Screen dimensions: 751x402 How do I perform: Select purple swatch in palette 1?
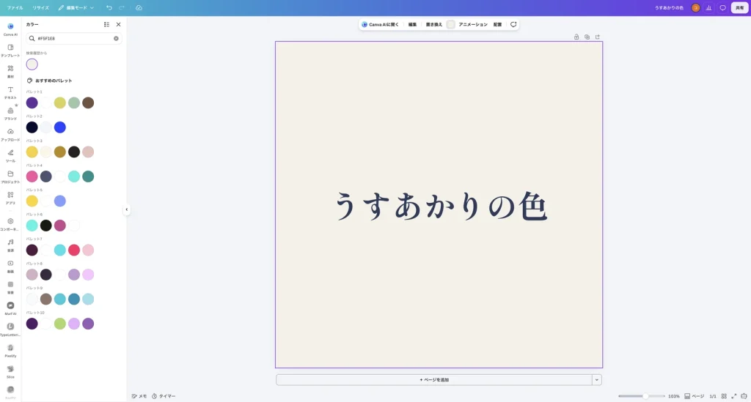coord(32,103)
